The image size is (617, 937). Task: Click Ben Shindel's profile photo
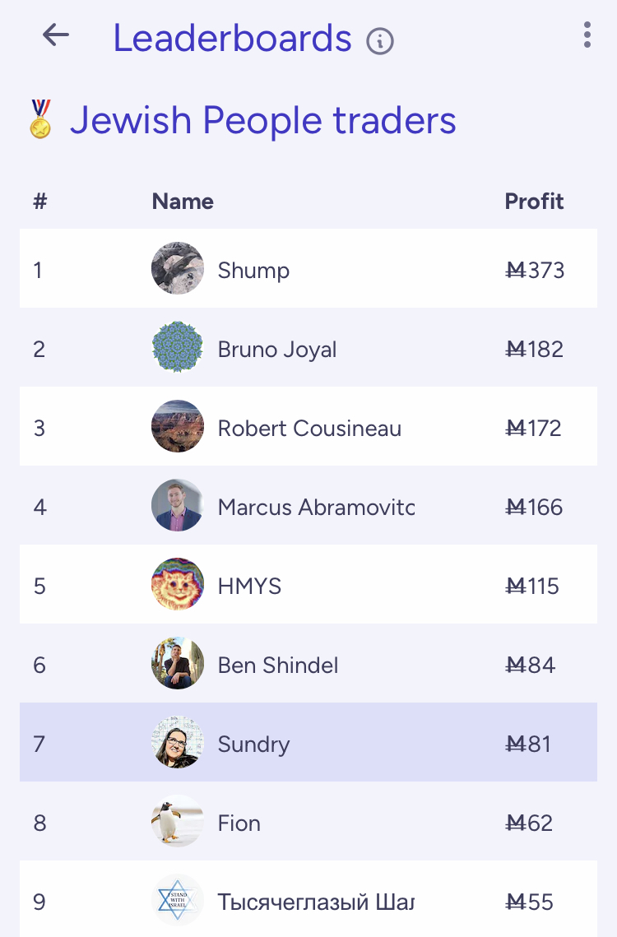(x=178, y=664)
